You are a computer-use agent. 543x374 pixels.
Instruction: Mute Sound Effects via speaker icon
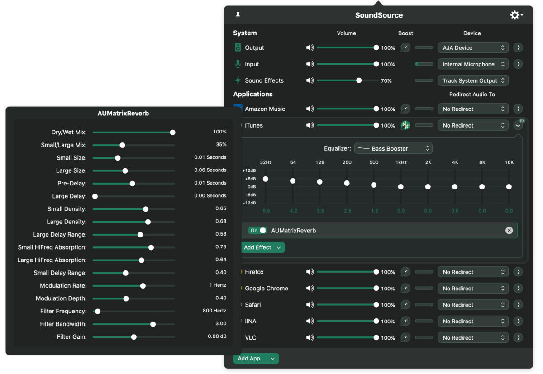point(310,80)
